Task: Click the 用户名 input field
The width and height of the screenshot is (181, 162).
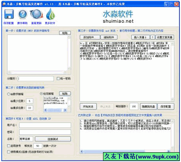Action: pos(45,125)
